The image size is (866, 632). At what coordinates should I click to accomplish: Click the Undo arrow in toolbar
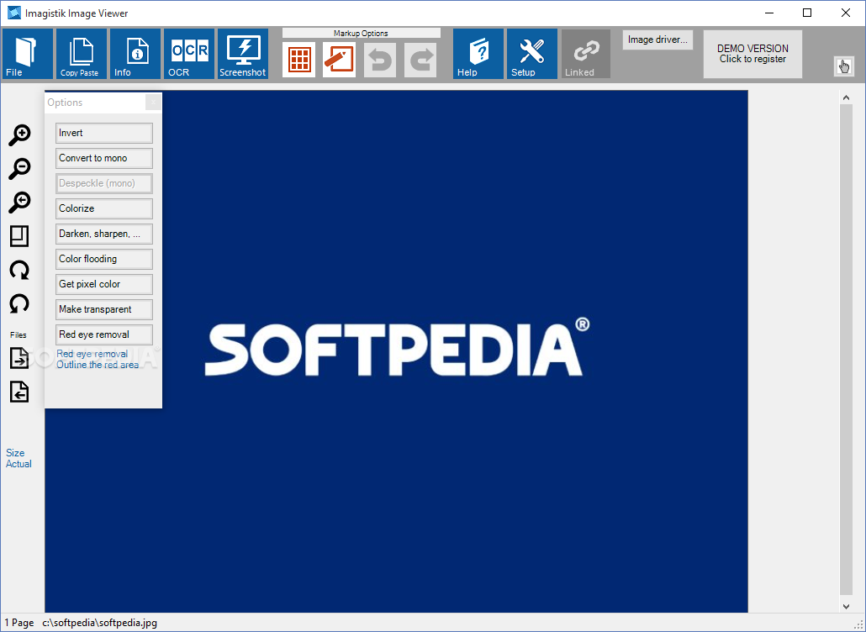click(x=380, y=60)
